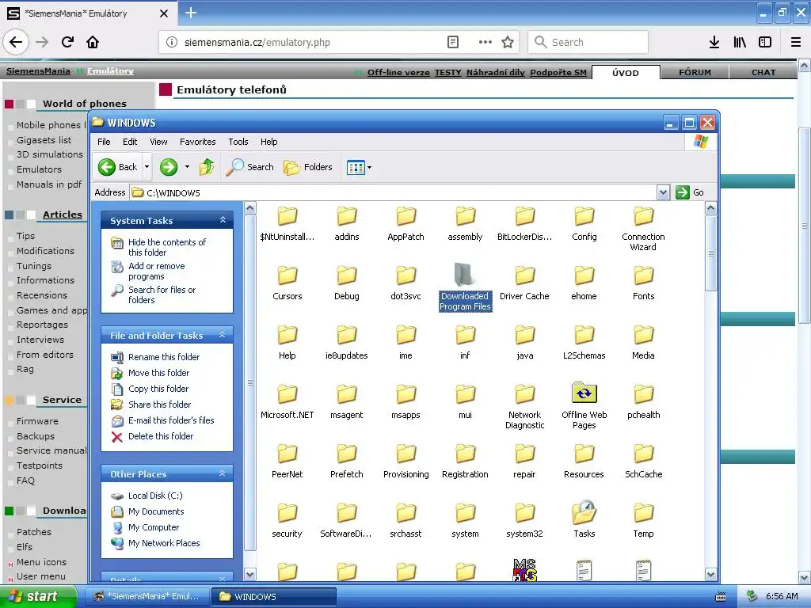Expand the Address bar dropdown
The height and width of the screenshot is (608, 811).
click(x=663, y=192)
